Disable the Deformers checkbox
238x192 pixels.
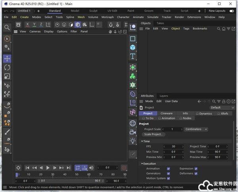(x=196, y=173)
